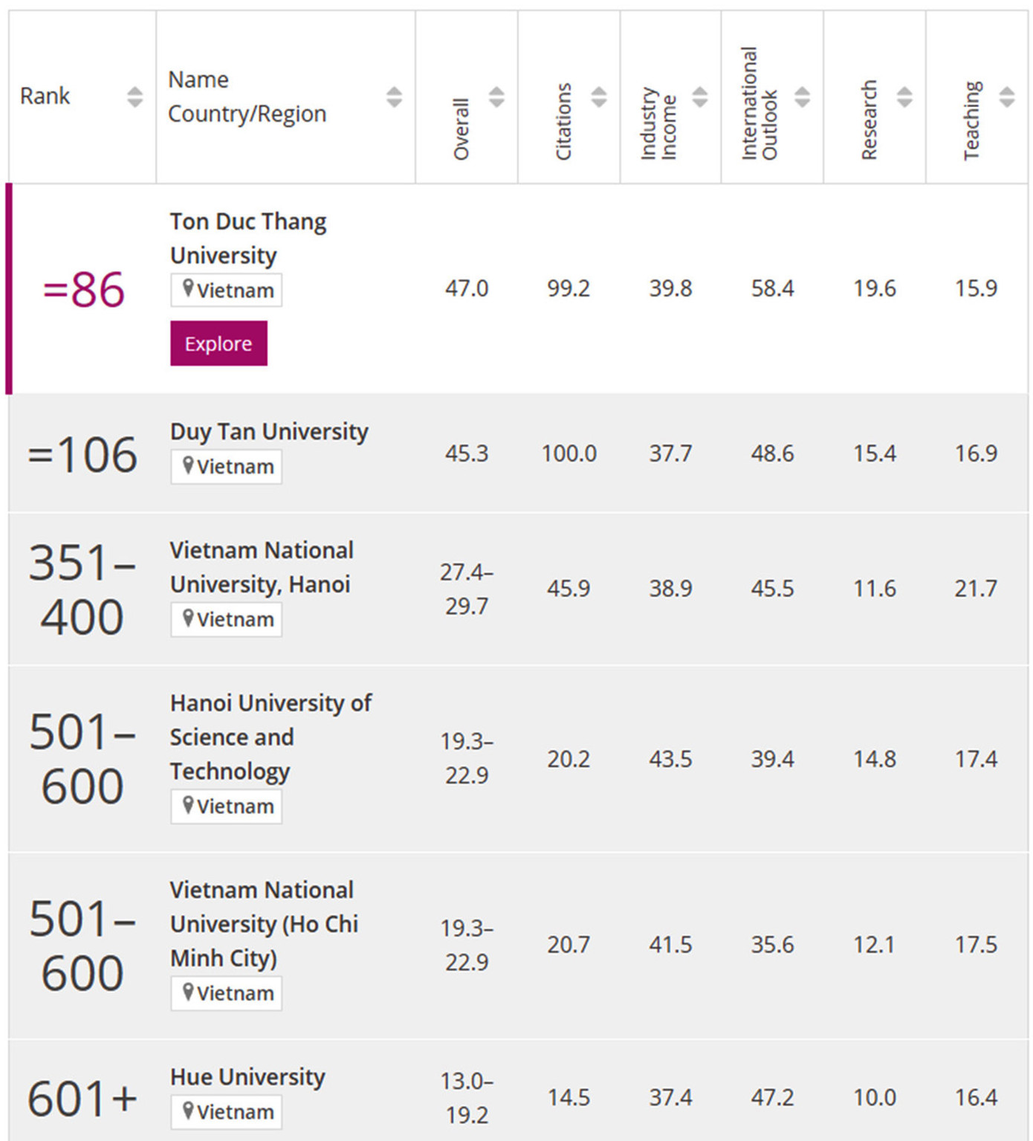Click the Explore button

coord(218,343)
